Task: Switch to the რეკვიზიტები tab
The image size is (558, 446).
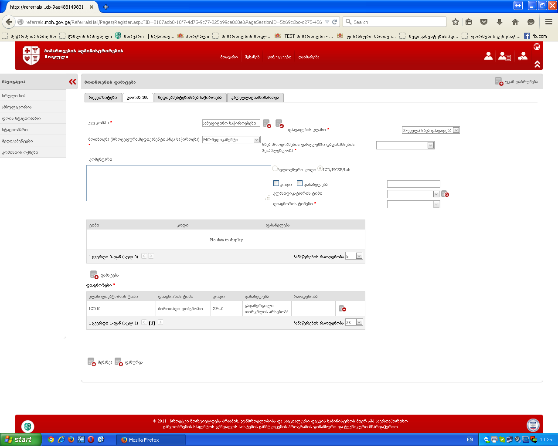Action: 103,98
